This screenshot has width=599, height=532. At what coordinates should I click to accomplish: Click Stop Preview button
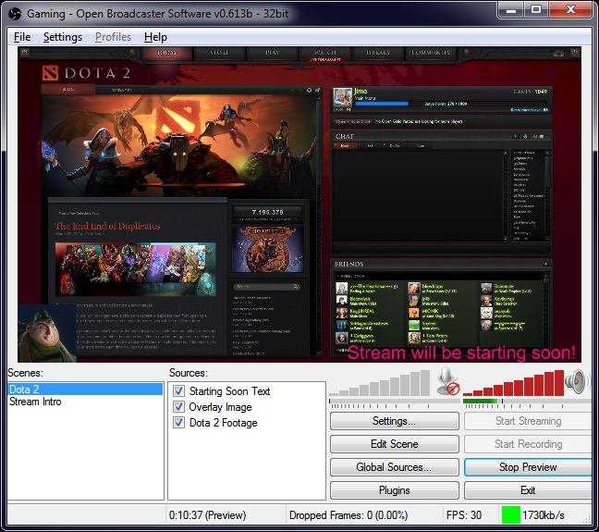[528, 467]
